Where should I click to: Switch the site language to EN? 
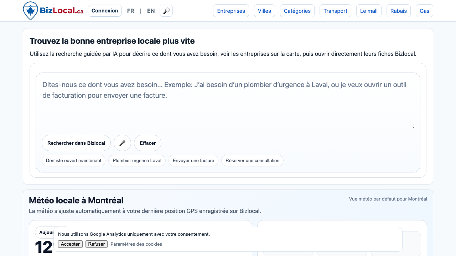(151, 11)
